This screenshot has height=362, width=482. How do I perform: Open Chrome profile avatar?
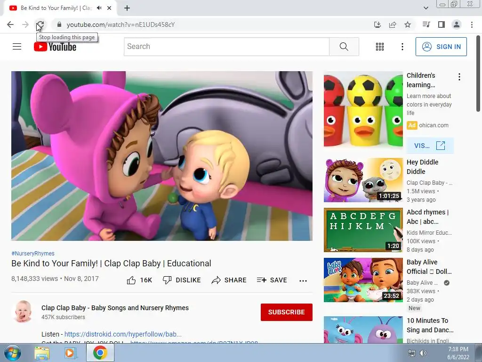coord(457,25)
